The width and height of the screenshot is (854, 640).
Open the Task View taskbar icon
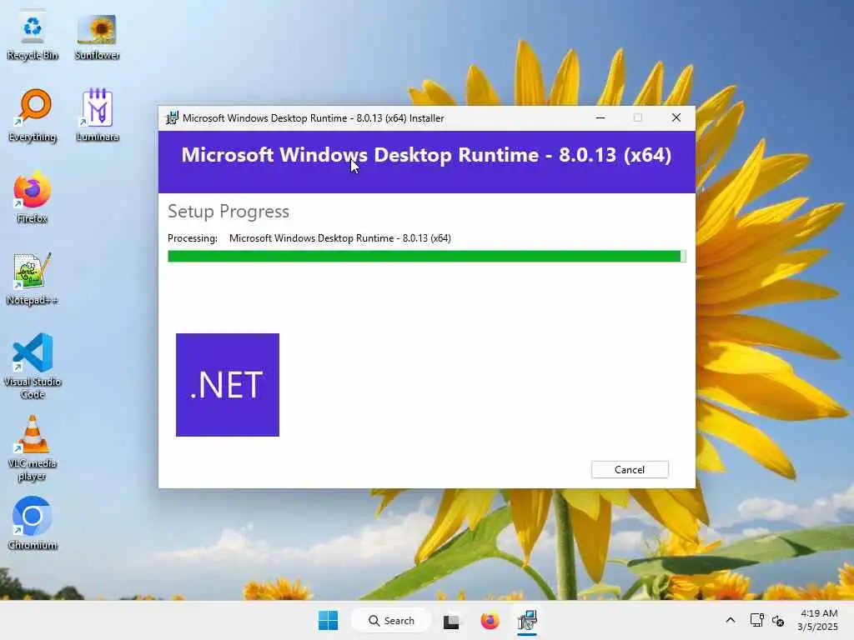point(451,621)
